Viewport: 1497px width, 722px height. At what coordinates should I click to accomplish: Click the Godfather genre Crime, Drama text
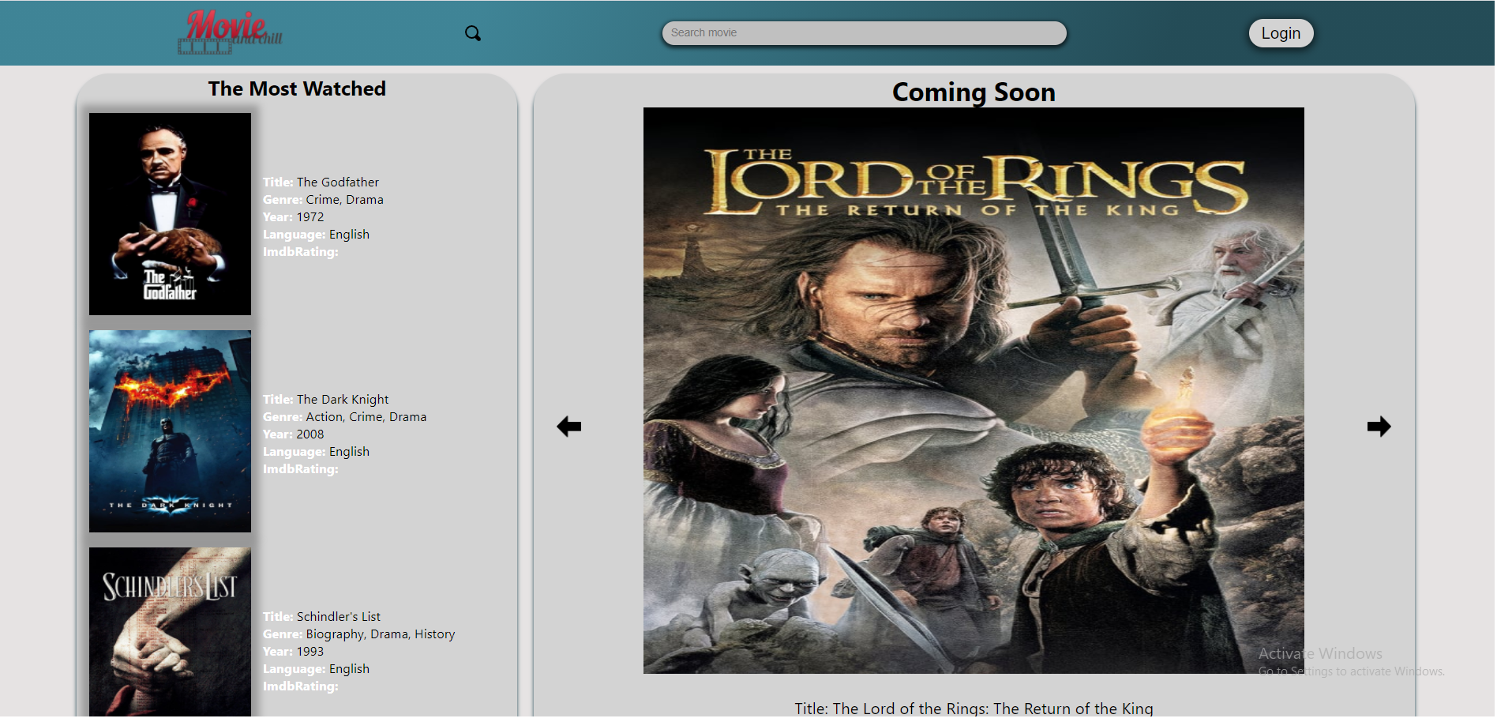344,200
